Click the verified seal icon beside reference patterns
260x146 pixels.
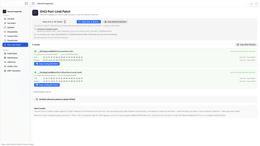(x=37, y=99)
